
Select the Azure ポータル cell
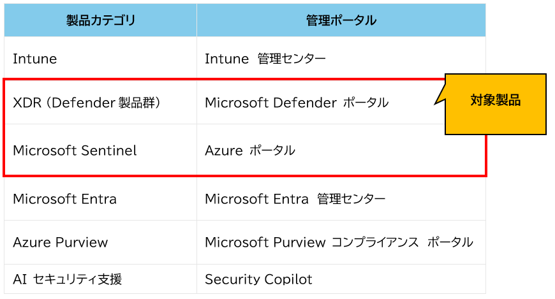[x=249, y=150]
